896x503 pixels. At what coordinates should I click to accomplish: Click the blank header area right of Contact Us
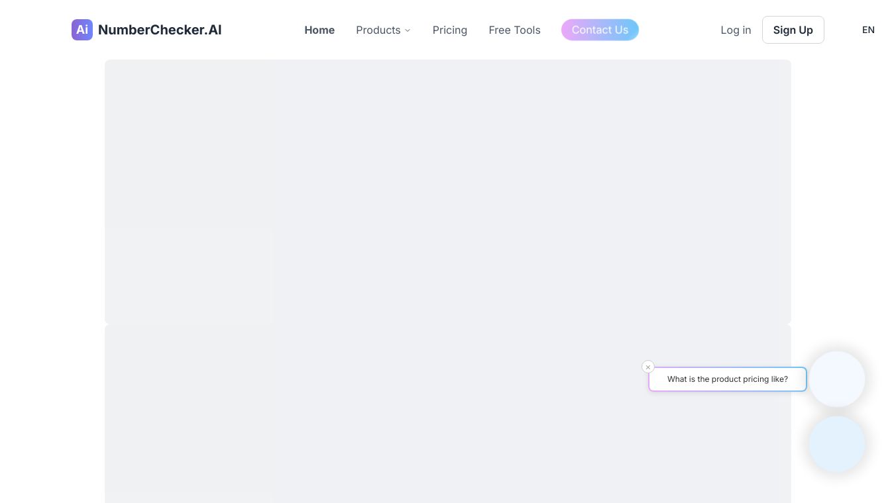(676, 30)
